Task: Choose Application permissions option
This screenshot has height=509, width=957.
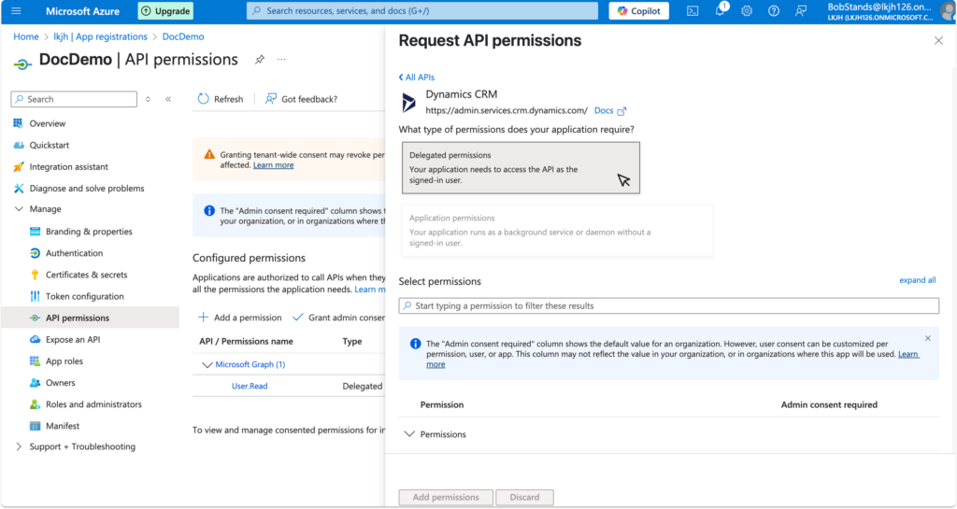Action: (x=557, y=231)
